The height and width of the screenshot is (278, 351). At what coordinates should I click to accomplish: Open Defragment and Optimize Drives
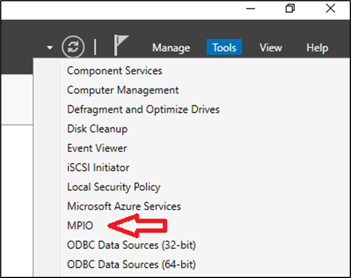143,109
